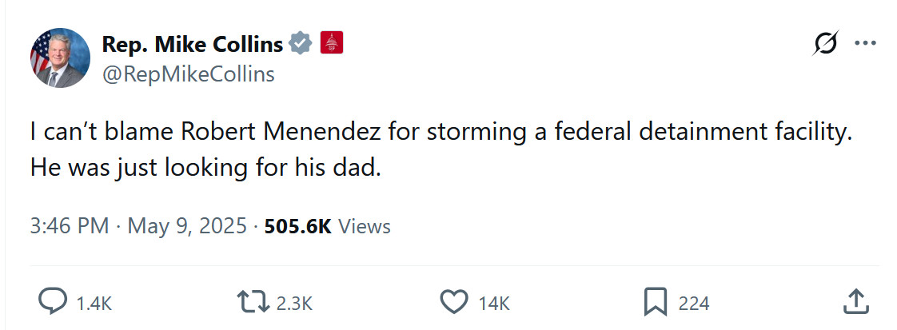Like the post with the heart icon
This screenshot has width=897, height=330.
point(454,302)
